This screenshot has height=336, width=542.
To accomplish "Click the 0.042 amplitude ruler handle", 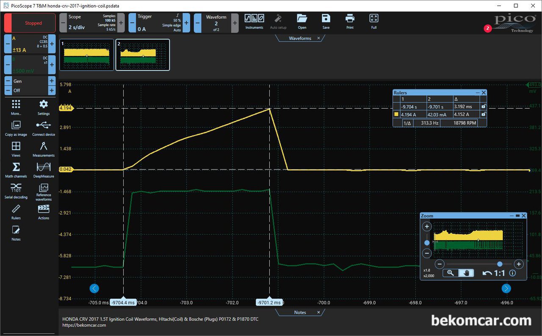I will point(66,169).
